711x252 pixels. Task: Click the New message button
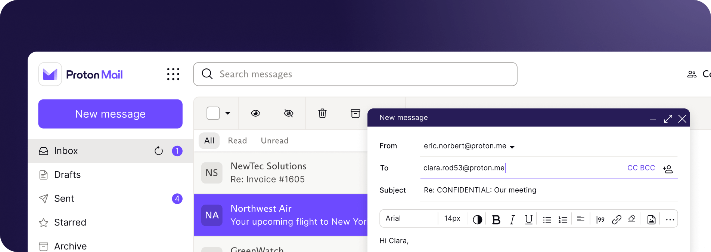click(110, 114)
